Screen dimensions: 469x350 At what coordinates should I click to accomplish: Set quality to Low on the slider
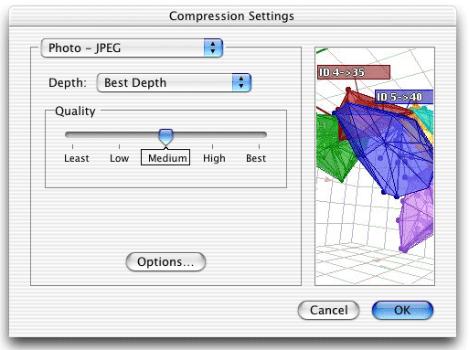(x=119, y=158)
